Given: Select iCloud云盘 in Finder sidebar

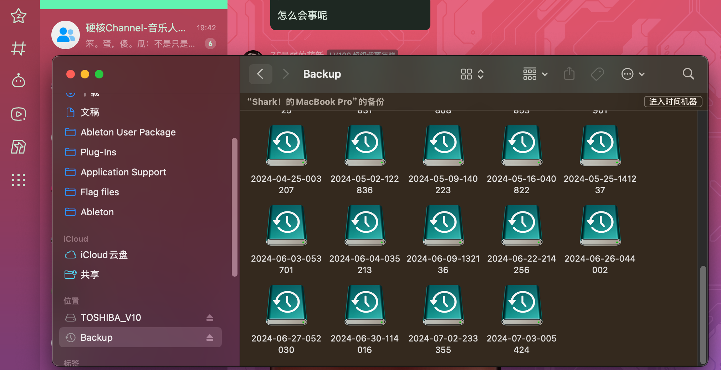Looking at the screenshot, I should tap(104, 255).
